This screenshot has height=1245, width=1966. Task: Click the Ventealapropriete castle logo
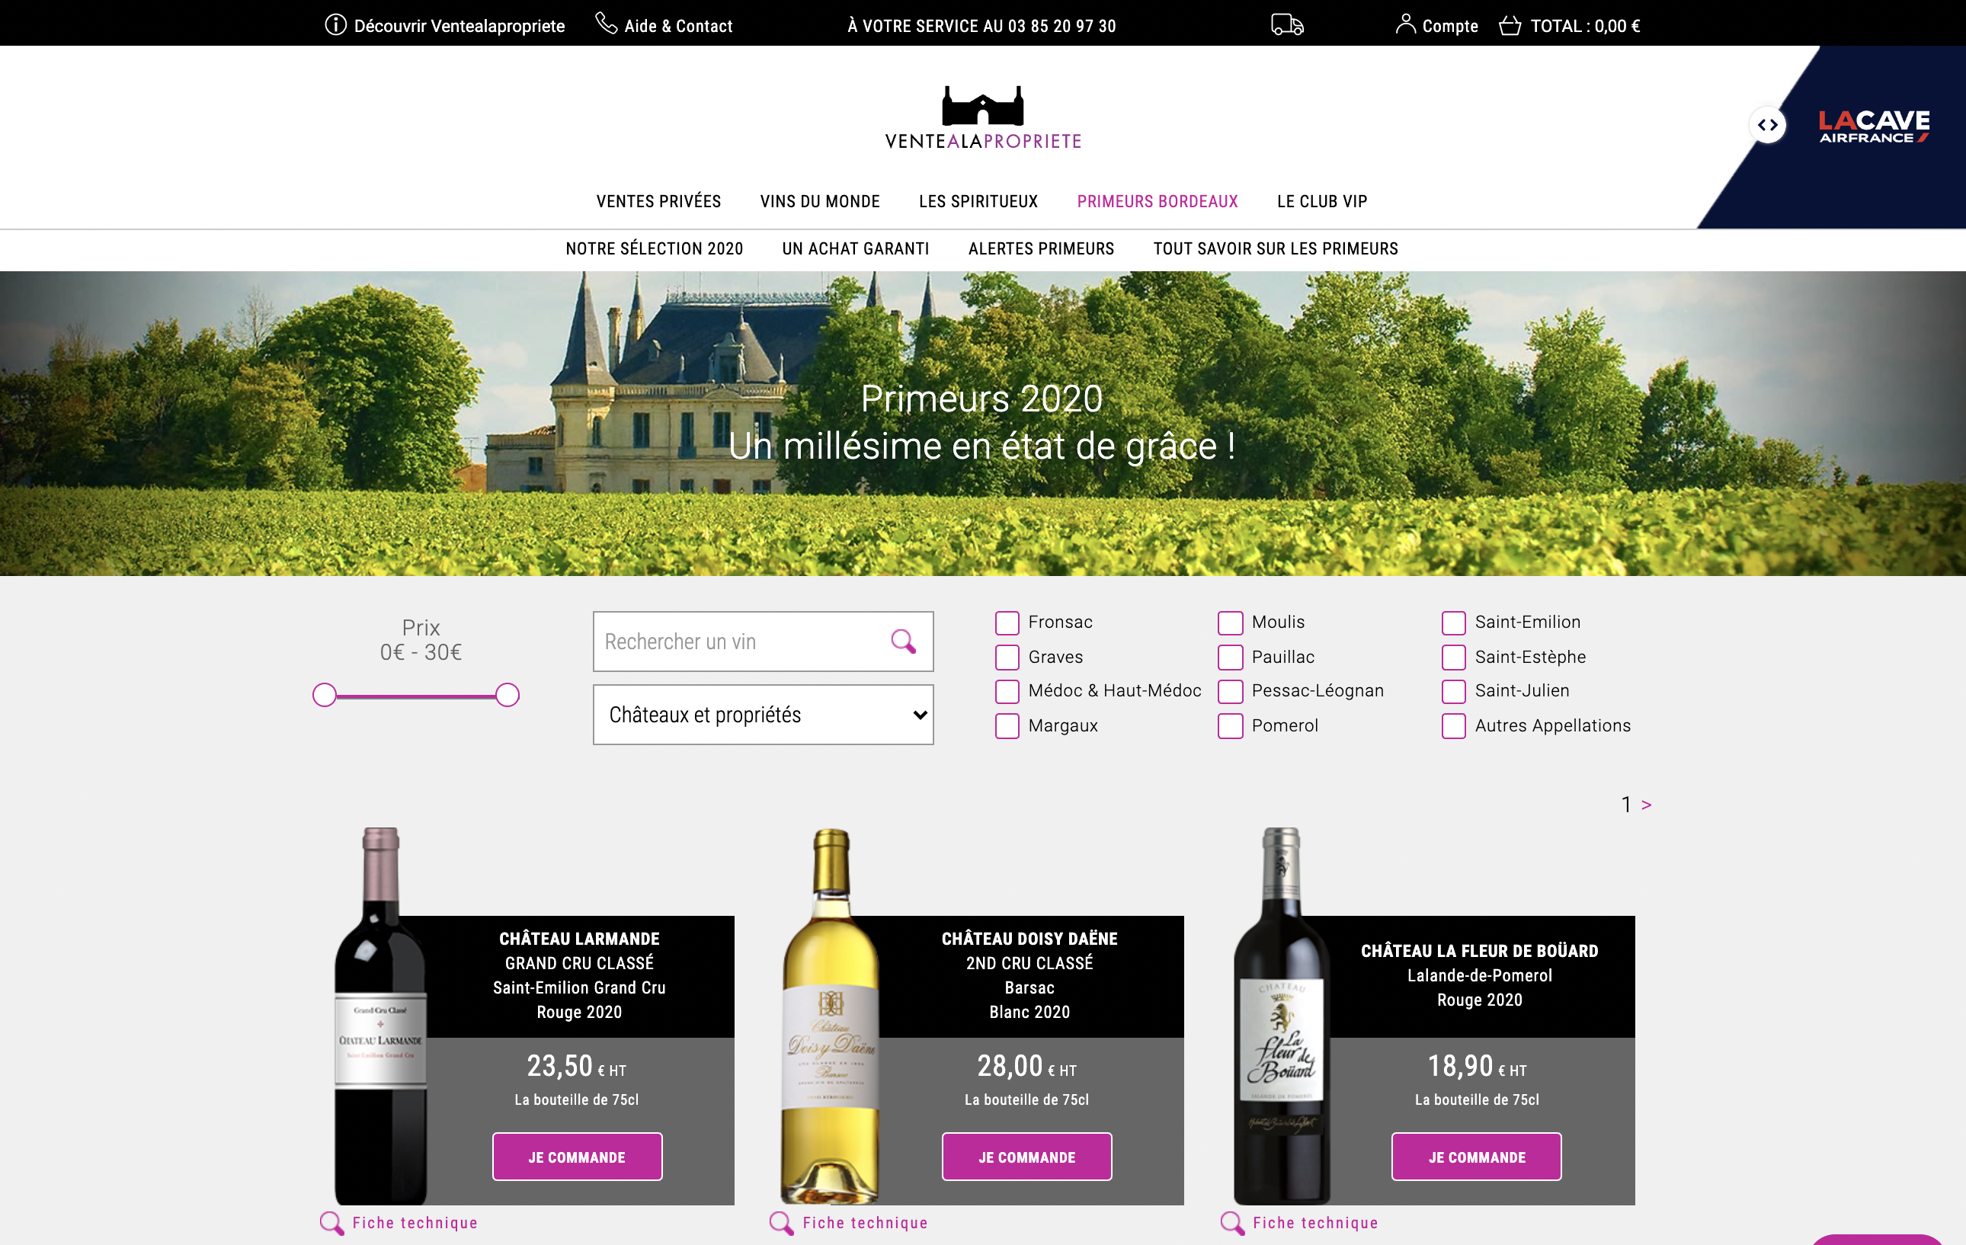983,118
